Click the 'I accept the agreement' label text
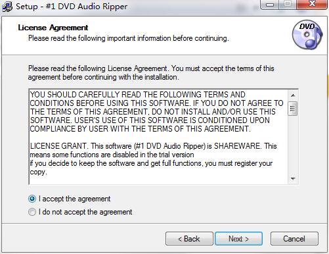Image resolution: width=329 pixels, height=254 pixels. click(75, 199)
